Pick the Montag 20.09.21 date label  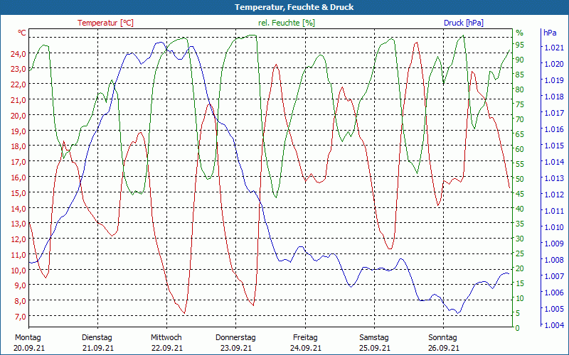[x=28, y=342]
